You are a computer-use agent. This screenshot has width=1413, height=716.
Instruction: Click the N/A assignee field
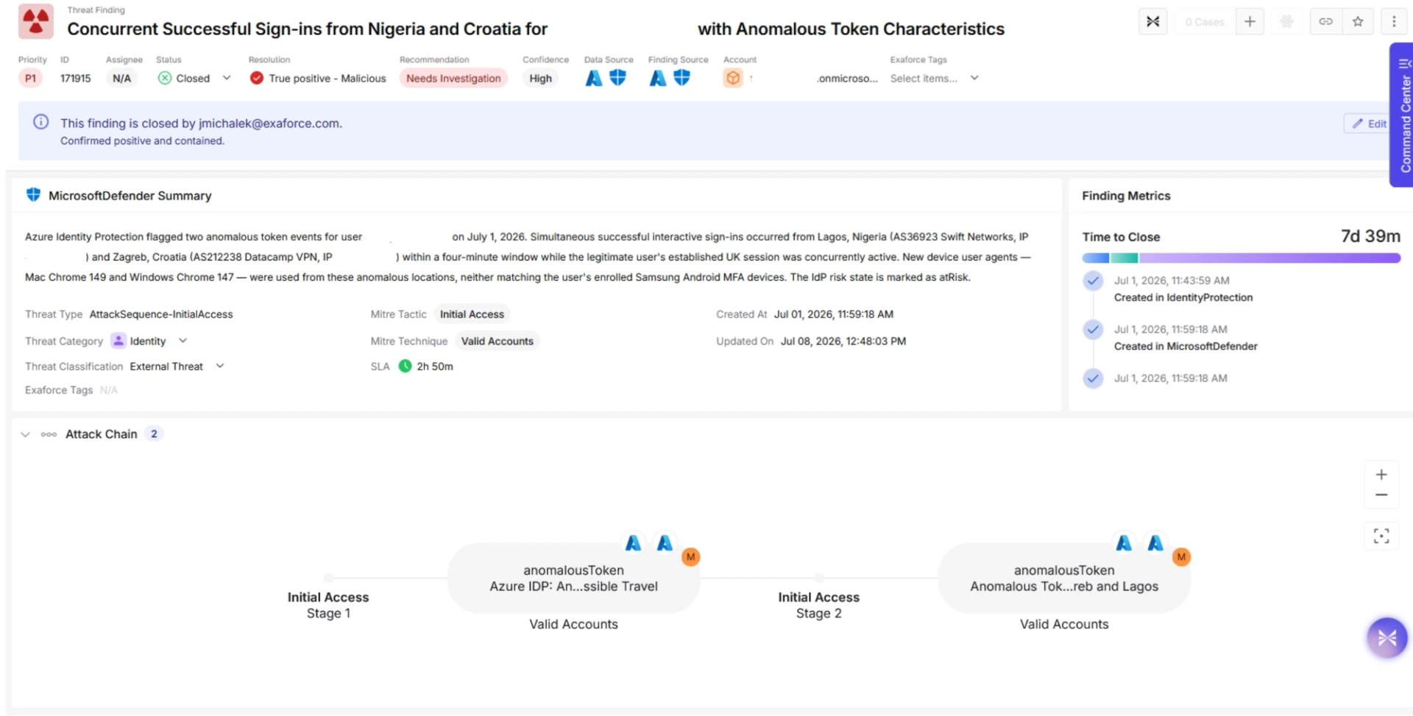pyautogui.click(x=121, y=78)
